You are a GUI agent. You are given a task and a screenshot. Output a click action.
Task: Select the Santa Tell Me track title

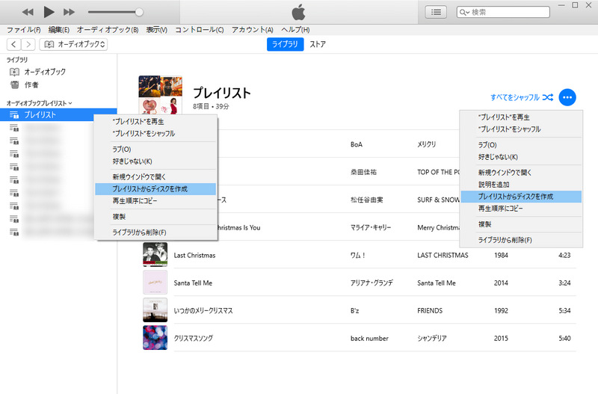[x=193, y=283]
